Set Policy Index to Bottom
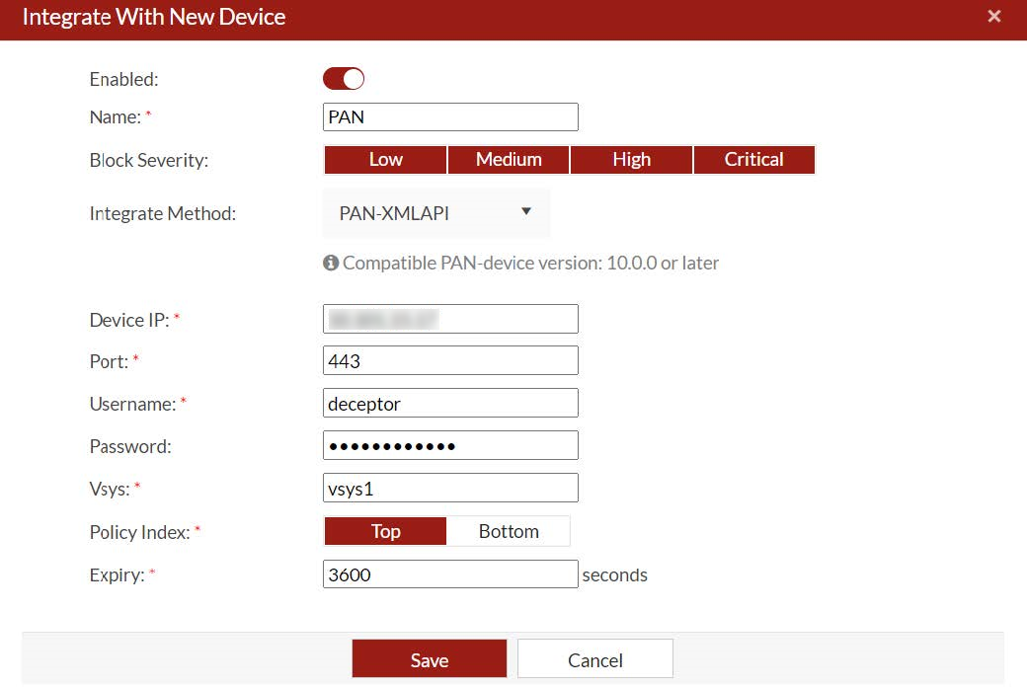 click(509, 531)
